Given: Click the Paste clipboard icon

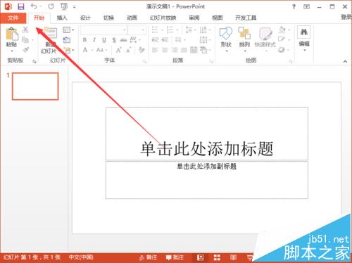Looking at the screenshot, I should coord(12,34).
